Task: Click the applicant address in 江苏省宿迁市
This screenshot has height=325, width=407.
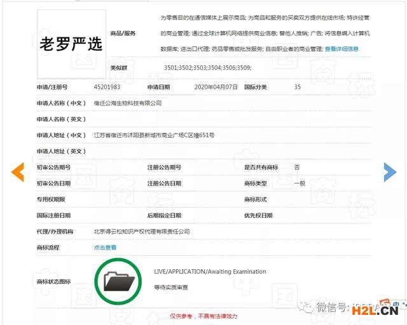Action: (x=154, y=135)
